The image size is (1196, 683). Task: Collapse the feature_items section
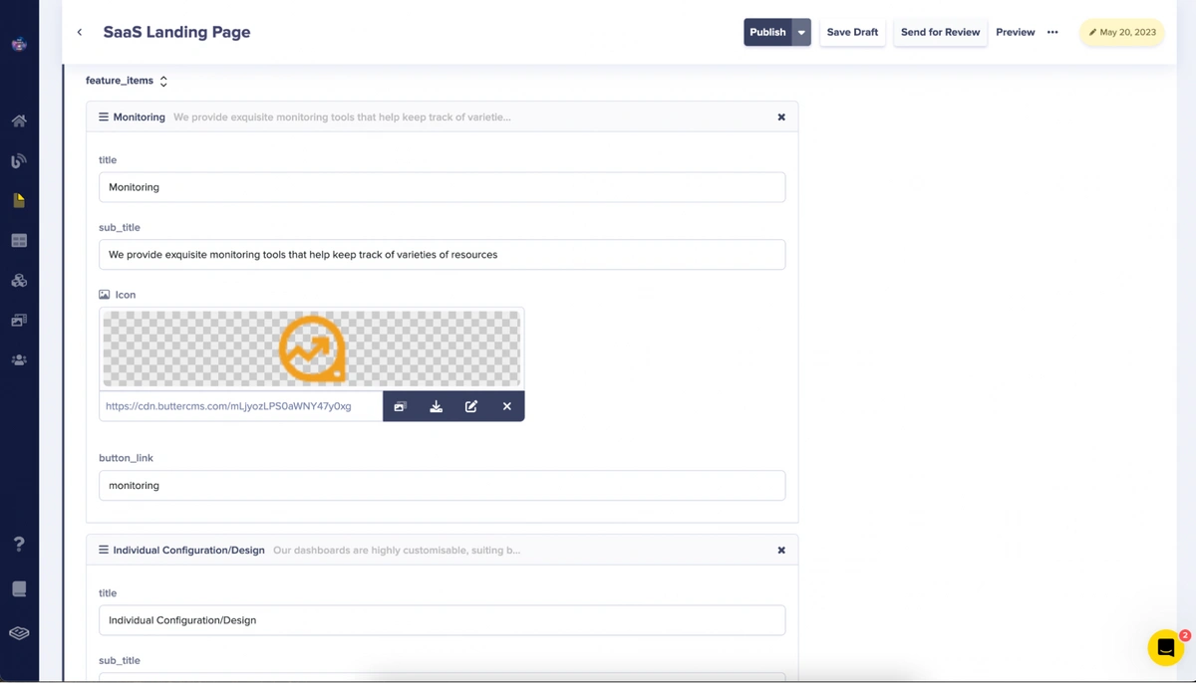click(163, 81)
